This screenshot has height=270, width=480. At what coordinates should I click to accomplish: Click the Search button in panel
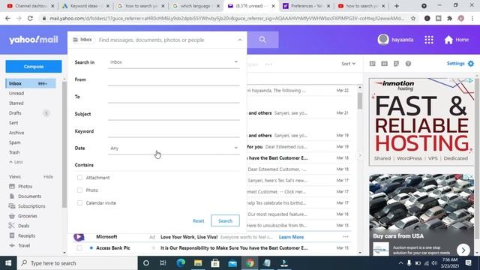click(225, 220)
